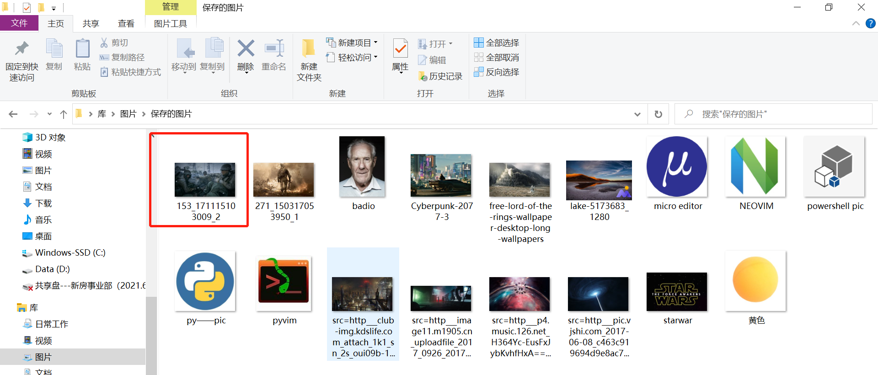Click the Copy (复制) ribbon icon
Screen dimensions: 878x375
click(54, 55)
